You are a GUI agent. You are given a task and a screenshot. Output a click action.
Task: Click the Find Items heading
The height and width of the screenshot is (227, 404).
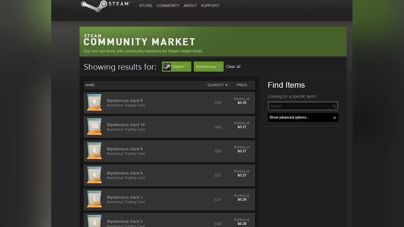[286, 85]
